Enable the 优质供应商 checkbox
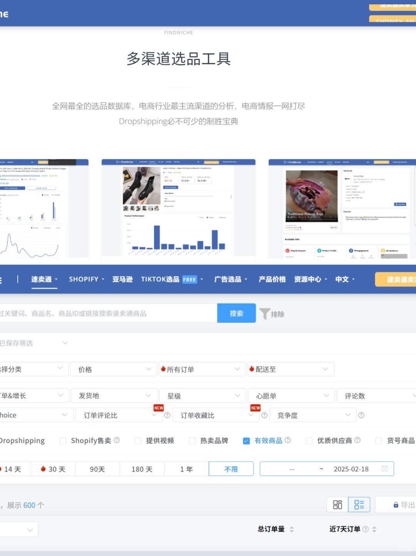 pos(309,441)
